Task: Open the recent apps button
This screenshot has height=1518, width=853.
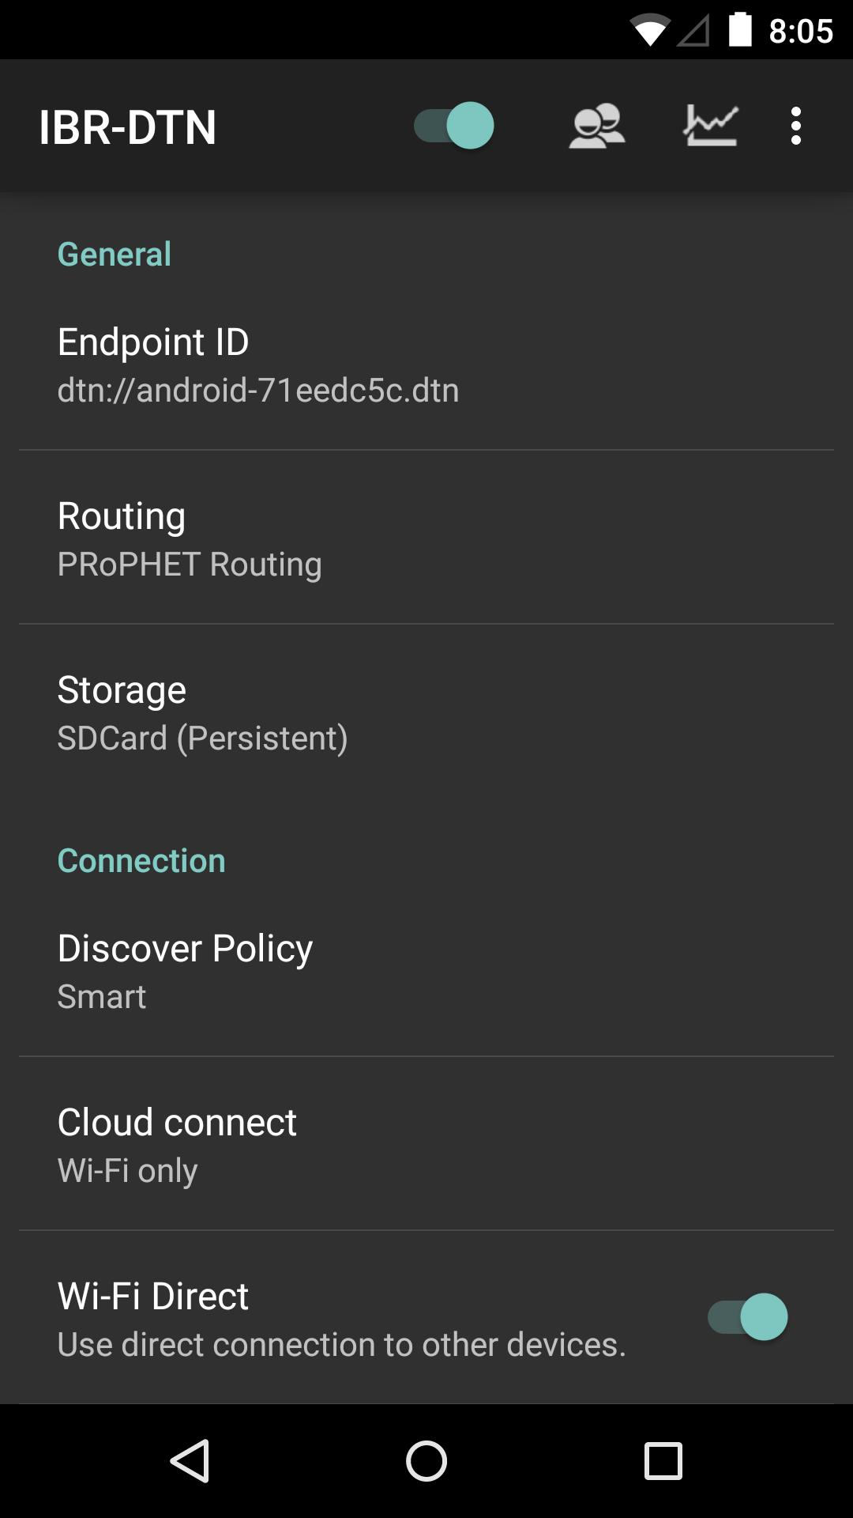Action: click(663, 1460)
